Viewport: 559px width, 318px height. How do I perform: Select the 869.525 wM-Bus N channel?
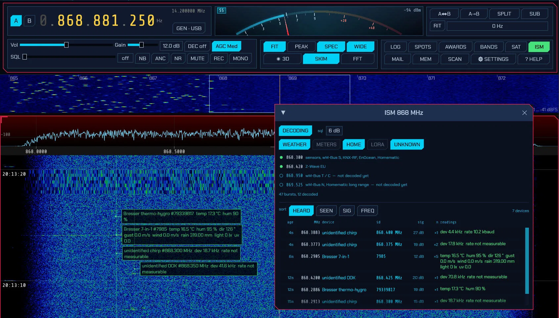343,185
